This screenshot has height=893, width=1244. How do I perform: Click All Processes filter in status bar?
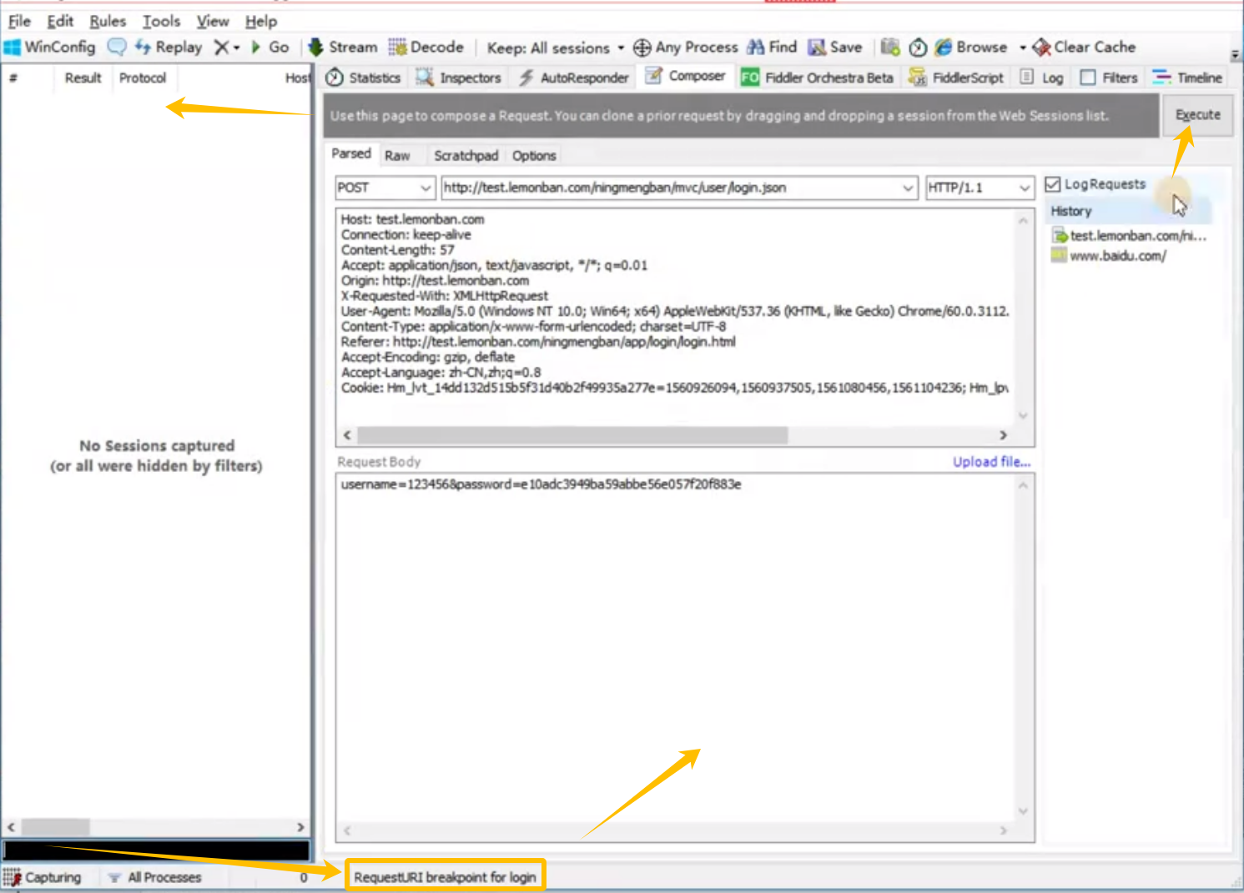155,877
